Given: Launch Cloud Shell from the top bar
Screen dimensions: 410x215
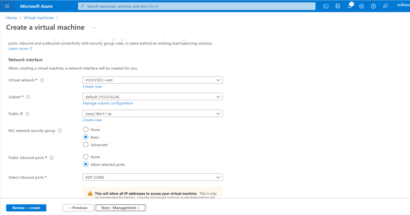Looking at the screenshot, I should [326, 6].
